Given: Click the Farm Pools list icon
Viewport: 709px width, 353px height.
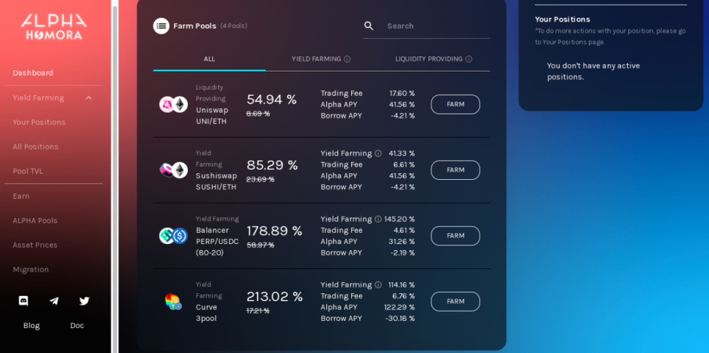Looking at the screenshot, I should pos(161,26).
